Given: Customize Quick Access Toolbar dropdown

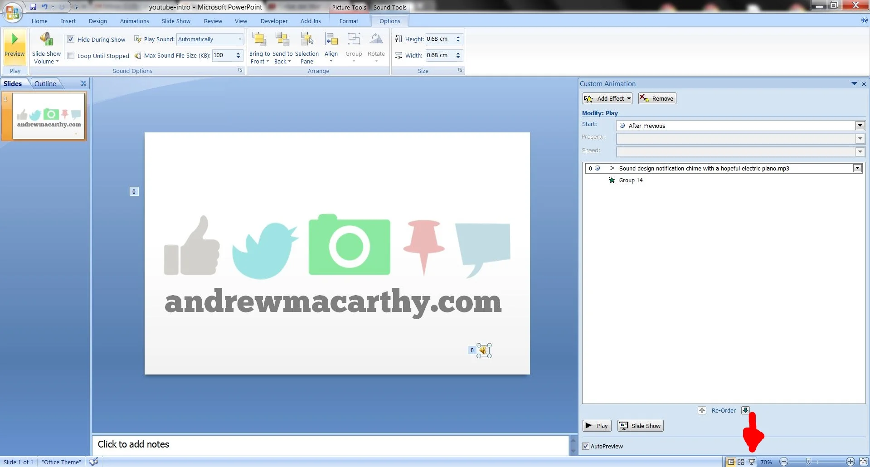Looking at the screenshot, I should pos(77,7).
